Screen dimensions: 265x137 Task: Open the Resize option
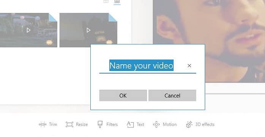coord(77,124)
